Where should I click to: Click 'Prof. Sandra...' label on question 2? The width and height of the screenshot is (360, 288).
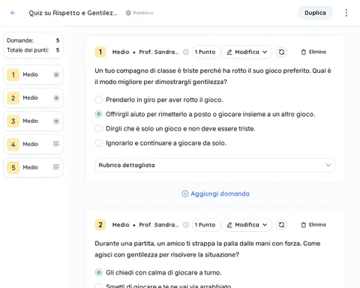[159, 225]
